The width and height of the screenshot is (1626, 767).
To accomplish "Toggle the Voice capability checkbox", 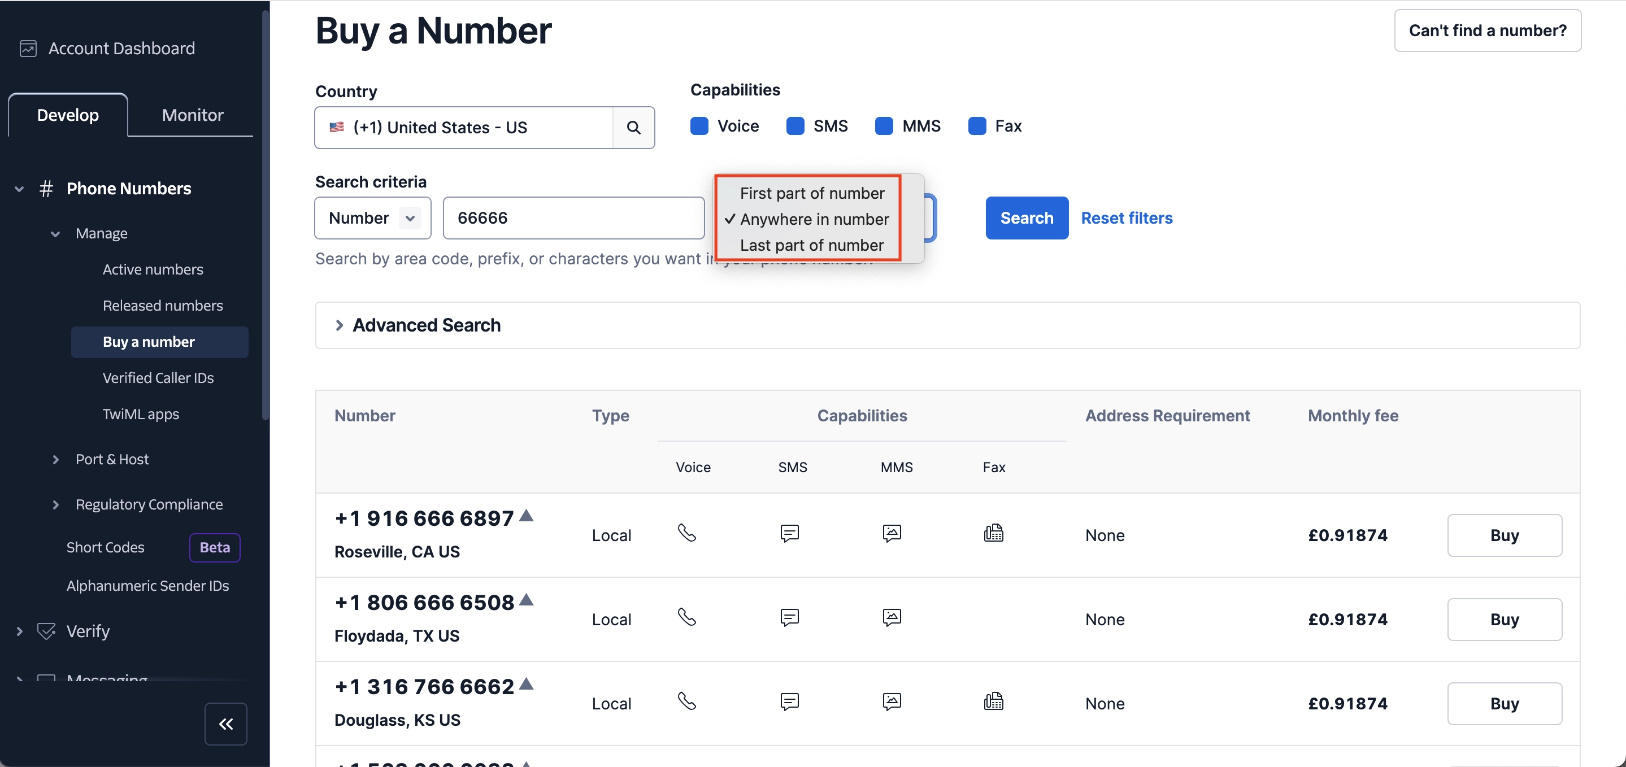I will pos(700,125).
